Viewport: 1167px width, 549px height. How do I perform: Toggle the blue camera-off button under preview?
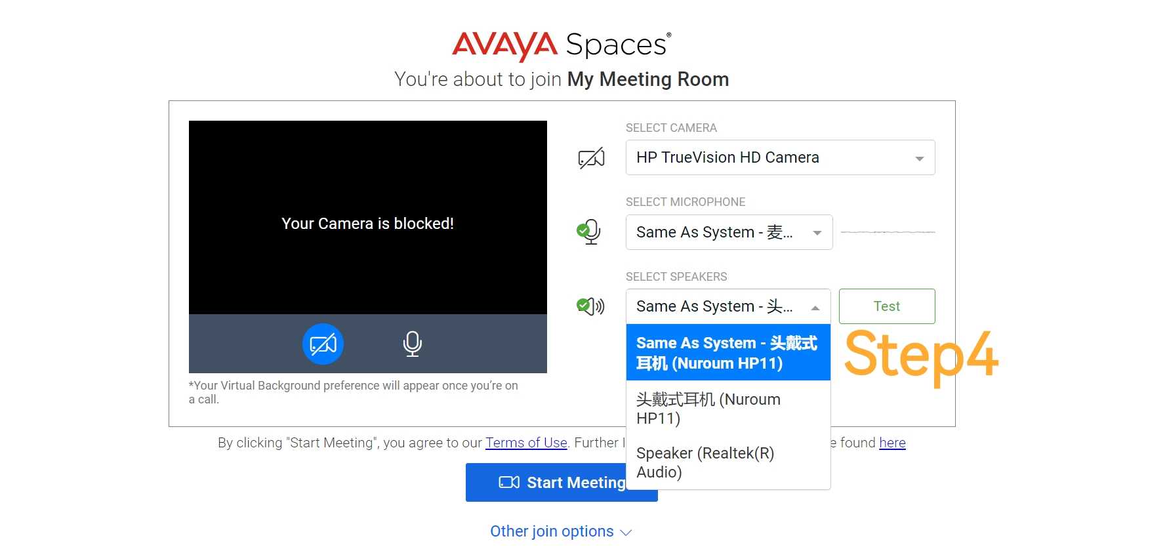pyautogui.click(x=323, y=344)
